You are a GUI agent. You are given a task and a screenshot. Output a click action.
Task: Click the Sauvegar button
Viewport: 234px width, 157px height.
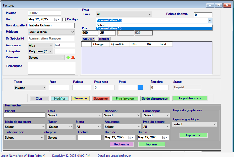point(80,98)
